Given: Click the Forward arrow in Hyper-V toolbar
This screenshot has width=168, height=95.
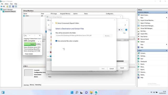Looking at the screenshot, I should (4, 6).
